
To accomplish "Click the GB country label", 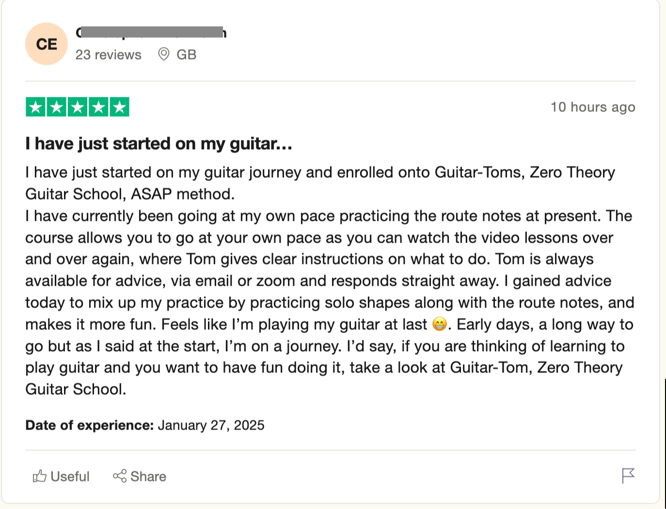I will click(x=187, y=55).
